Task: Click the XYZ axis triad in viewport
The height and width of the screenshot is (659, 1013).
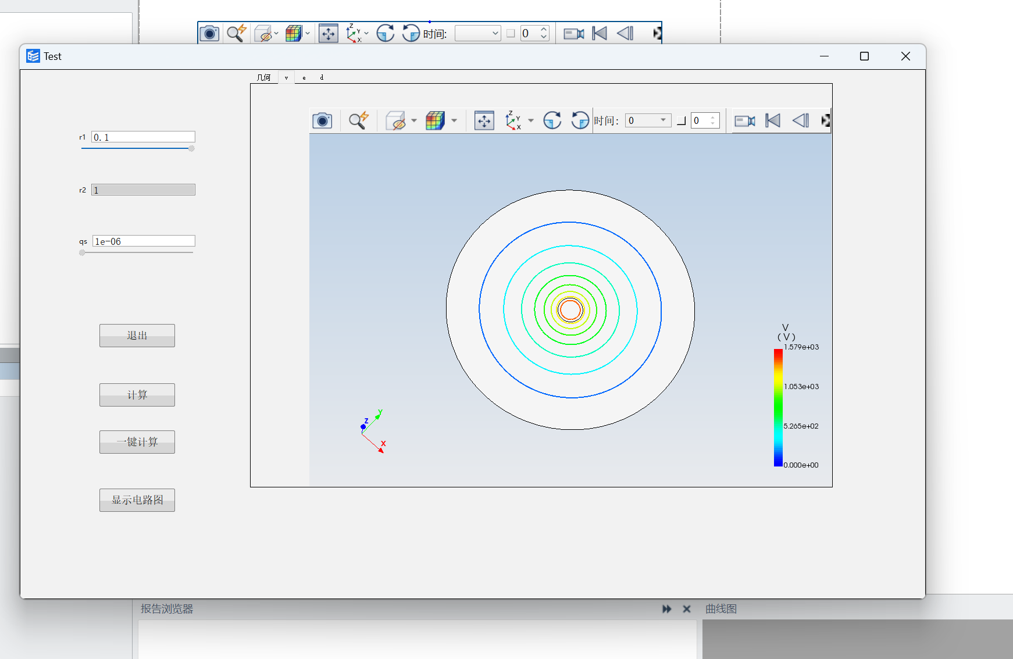Action: 373,431
